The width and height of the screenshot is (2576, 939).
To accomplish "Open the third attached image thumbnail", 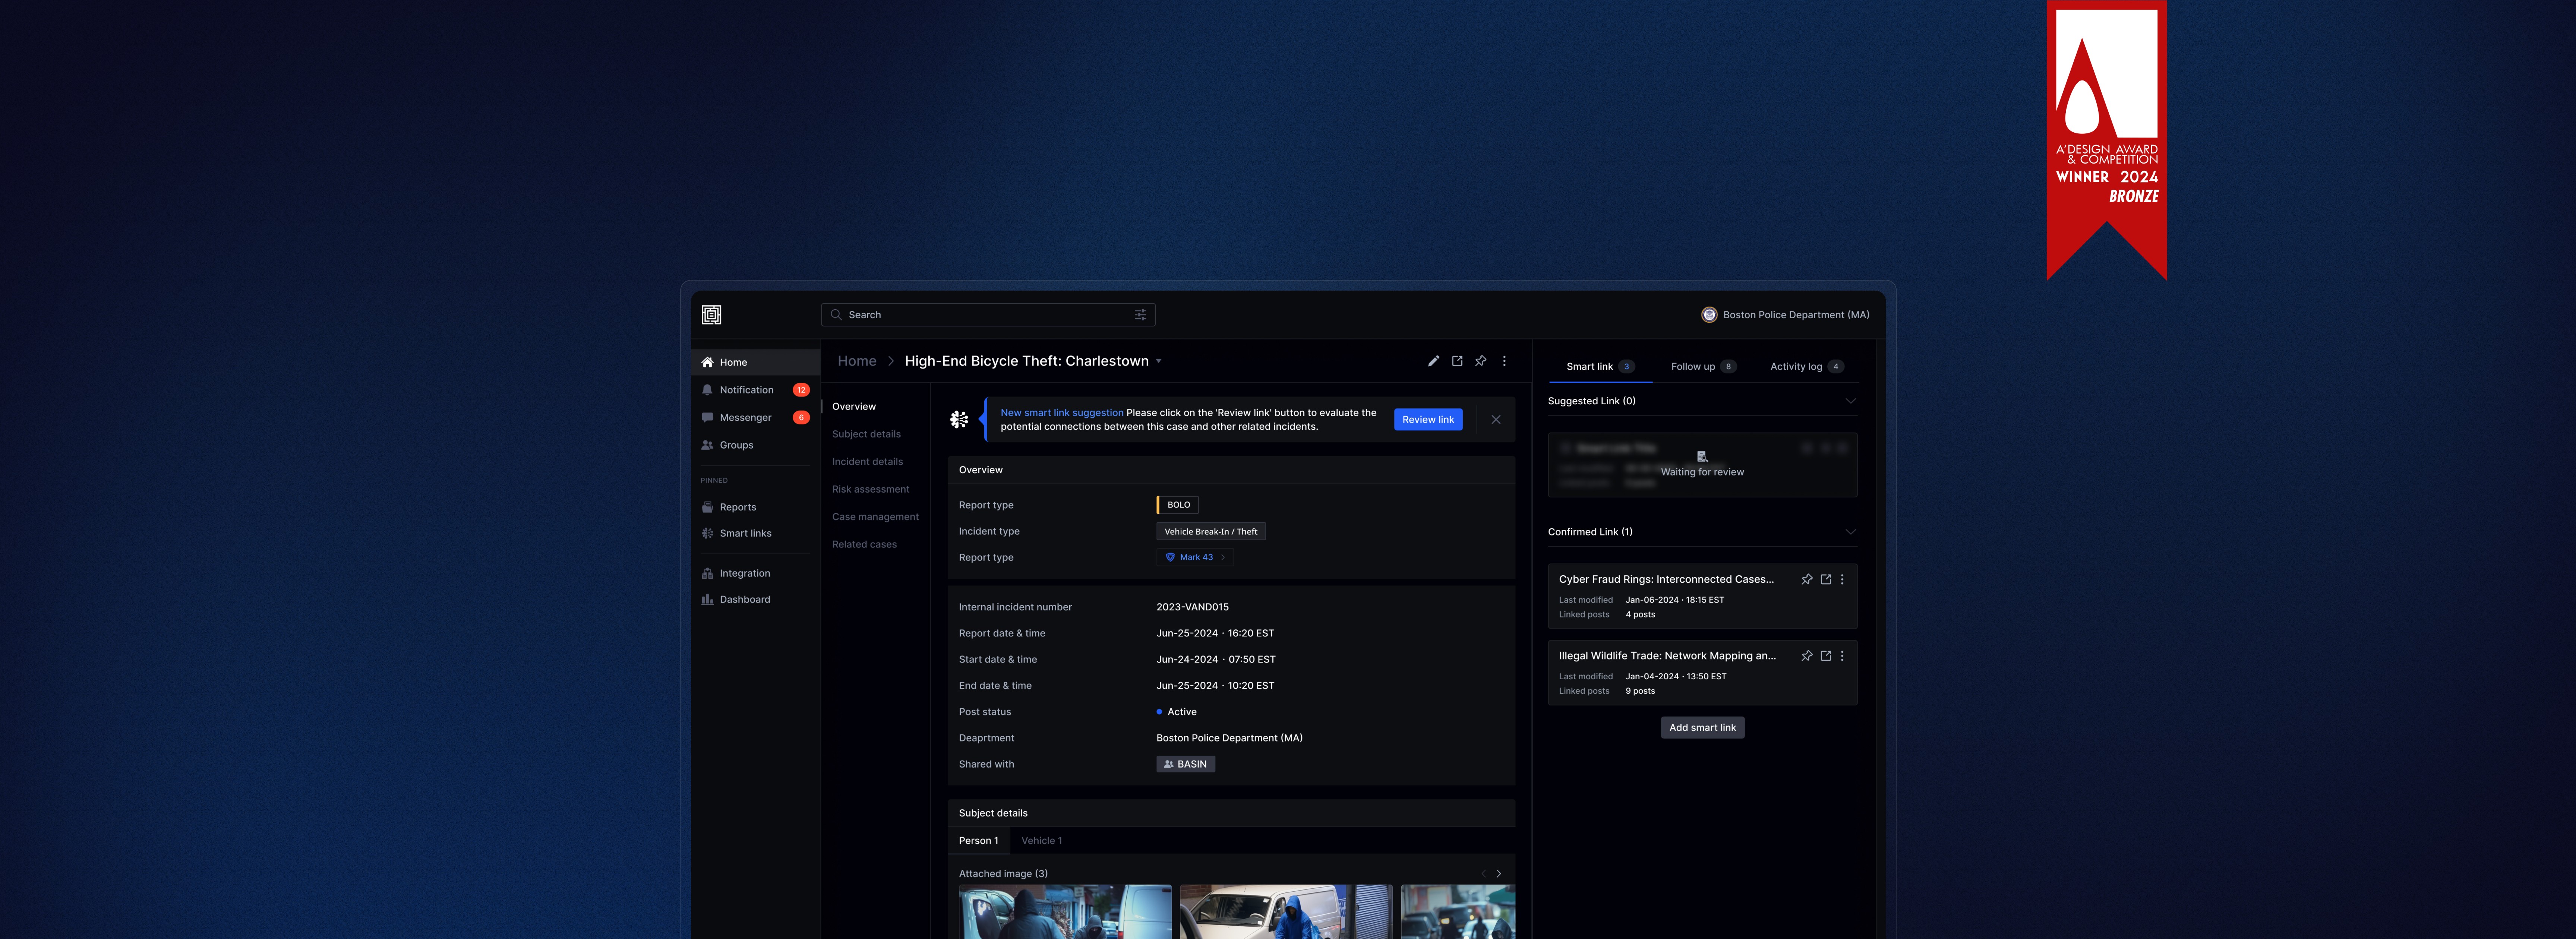I will (1458, 912).
